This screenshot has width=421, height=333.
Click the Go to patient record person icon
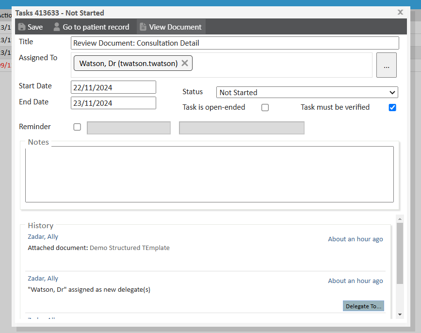click(x=57, y=27)
